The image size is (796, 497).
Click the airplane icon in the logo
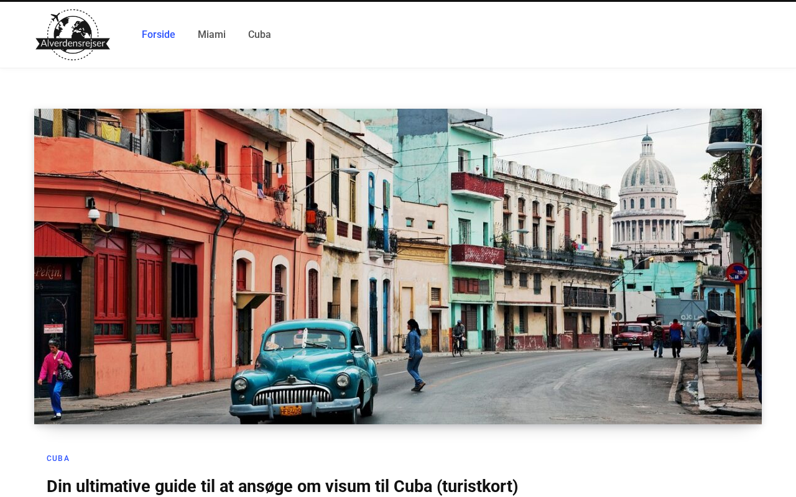(56, 17)
